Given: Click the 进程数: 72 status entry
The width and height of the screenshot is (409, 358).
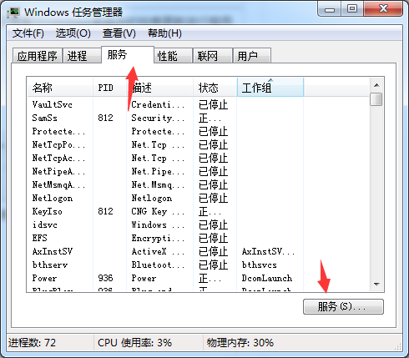Looking at the screenshot, I should point(32,343).
